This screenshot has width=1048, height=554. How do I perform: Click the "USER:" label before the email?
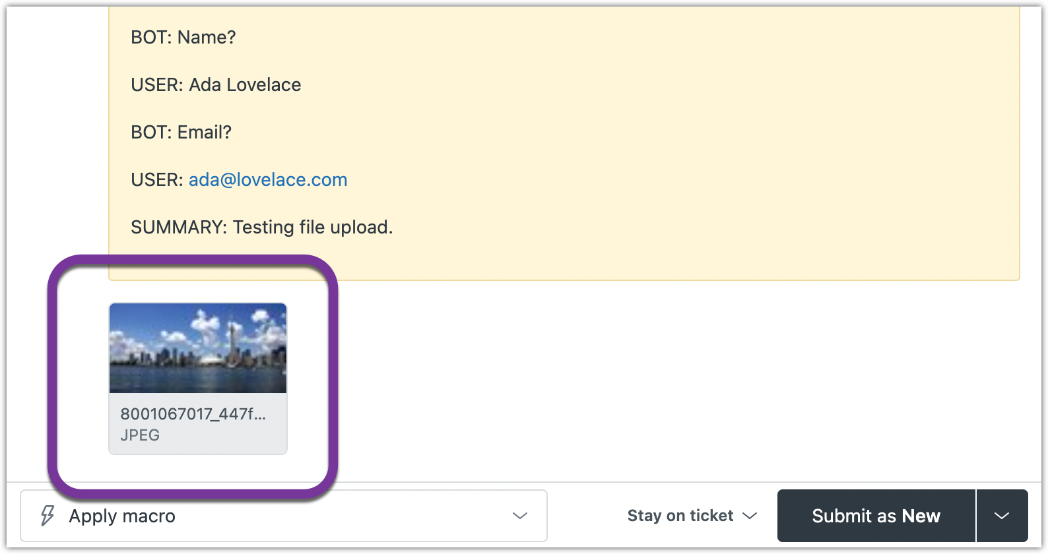click(x=156, y=180)
